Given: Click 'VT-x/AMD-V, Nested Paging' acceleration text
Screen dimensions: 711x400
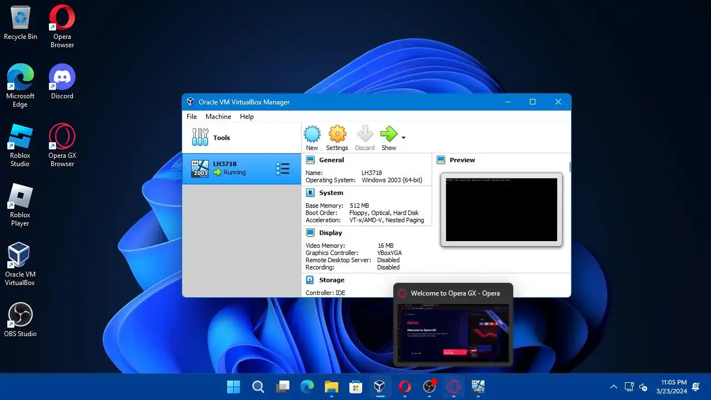Looking at the screenshot, I should (x=387, y=220).
